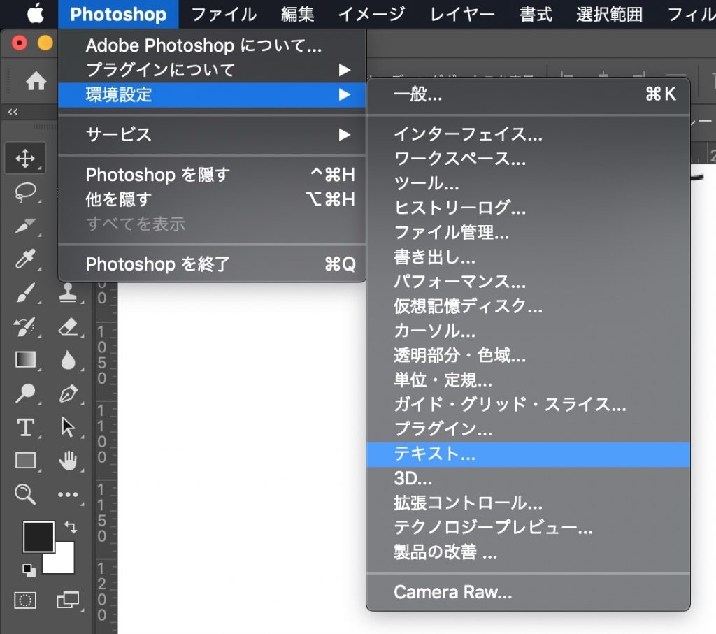Select the Zoom magnifier tool
716x634 pixels.
[25, 494]
